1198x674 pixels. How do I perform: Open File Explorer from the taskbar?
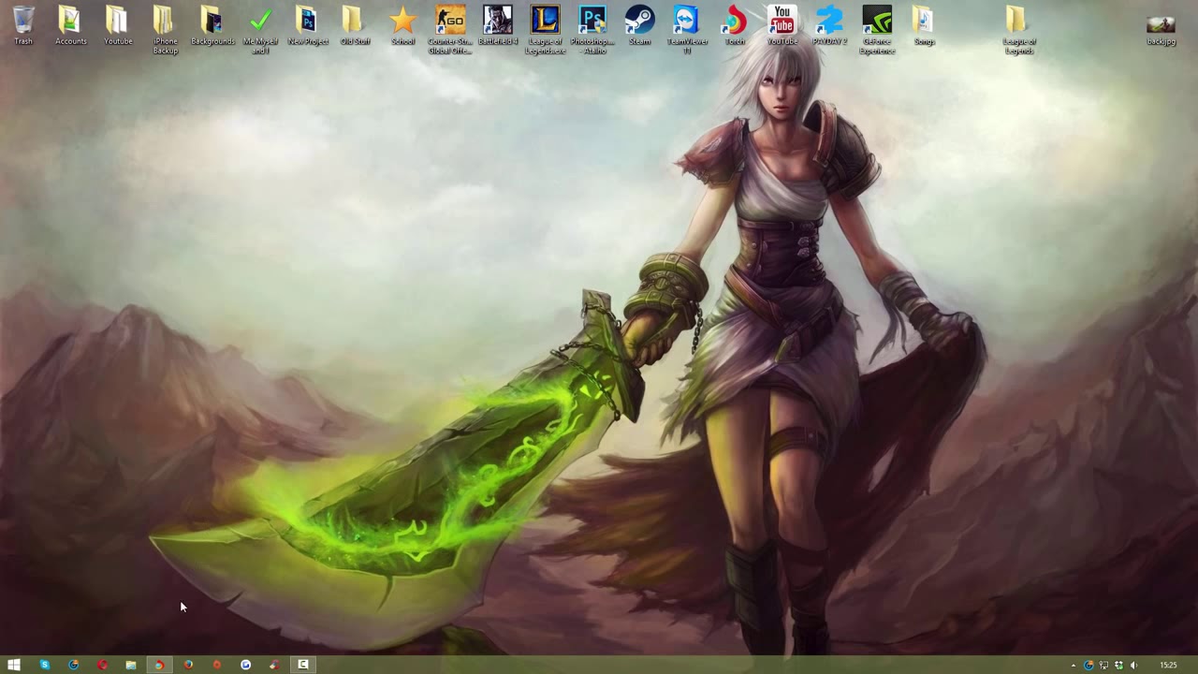coord(131,665)
